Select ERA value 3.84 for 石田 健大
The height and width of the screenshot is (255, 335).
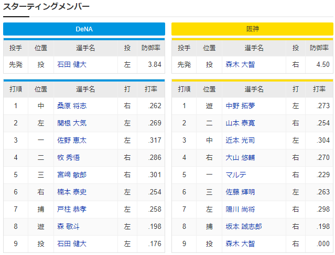click(155, 65)
